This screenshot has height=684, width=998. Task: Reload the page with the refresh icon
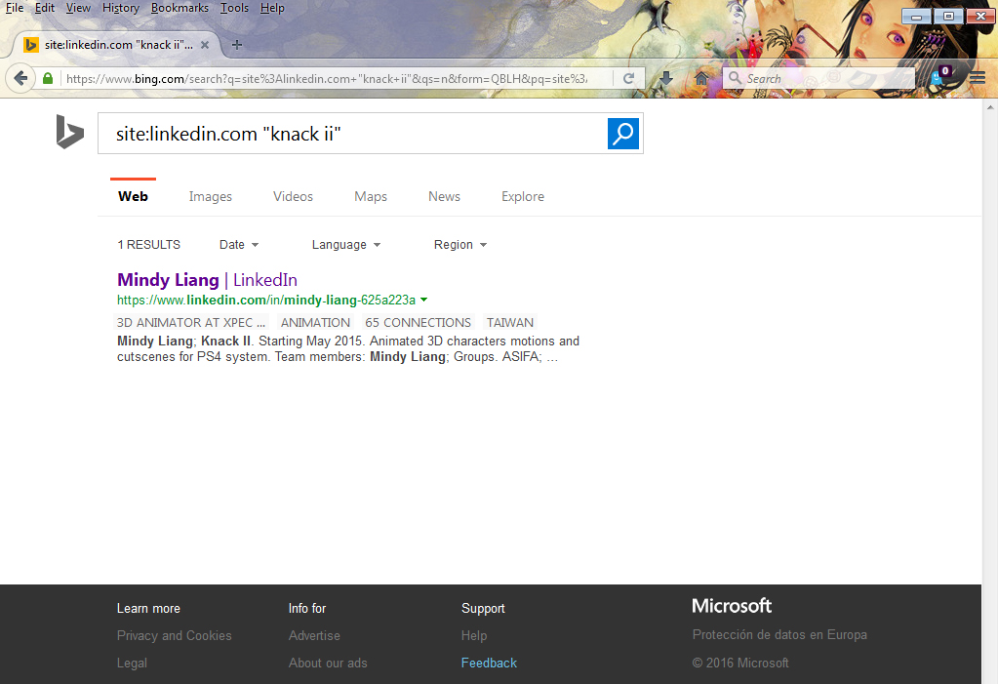click(x=628, y=78)
